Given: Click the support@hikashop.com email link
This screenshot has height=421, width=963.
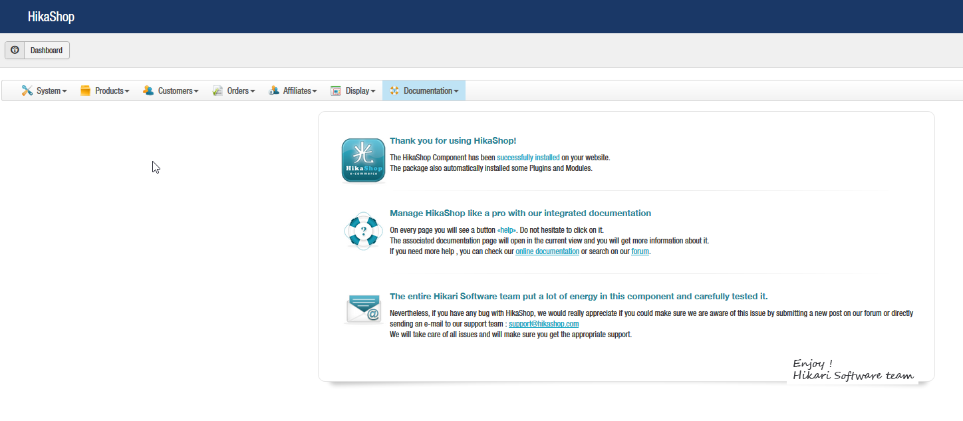Looking at the screenshot, I should 543,324.
